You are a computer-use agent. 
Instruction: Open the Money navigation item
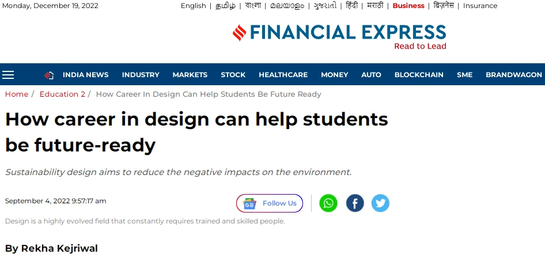pyautogui.click(x=334, y=75)
